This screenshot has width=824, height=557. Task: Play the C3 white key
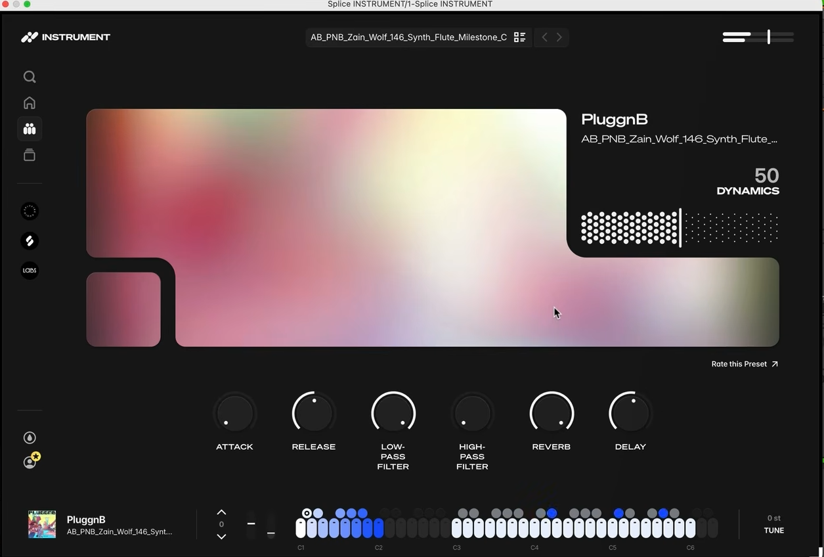[456, 528]
